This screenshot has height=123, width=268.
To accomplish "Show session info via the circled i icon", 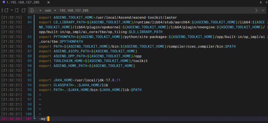I will pyautogui.click(x=32, y=10).
